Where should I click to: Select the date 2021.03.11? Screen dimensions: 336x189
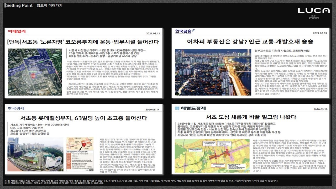(153, 33)
